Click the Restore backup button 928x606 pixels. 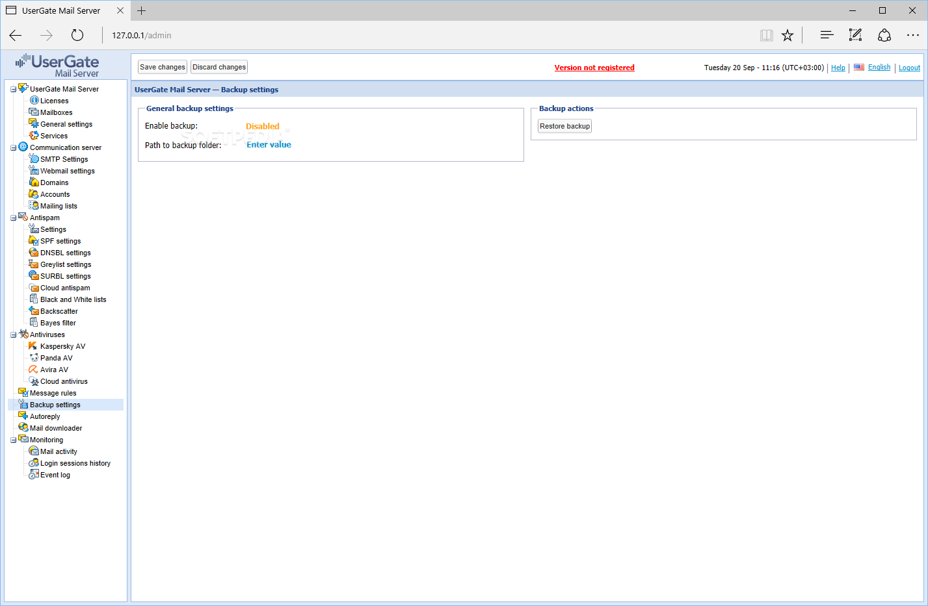(565, 126)
